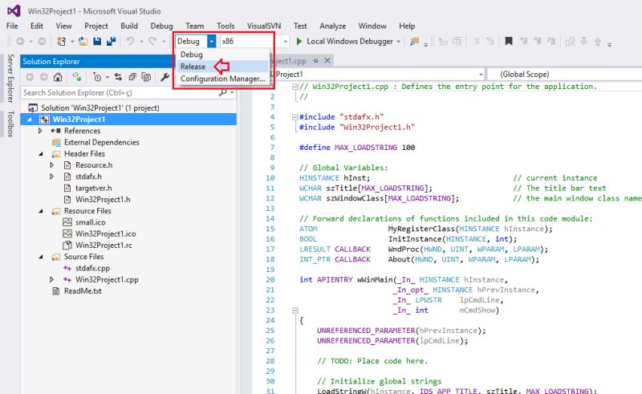Click the Navigate Forward toolbar icon

coord(42,42)
